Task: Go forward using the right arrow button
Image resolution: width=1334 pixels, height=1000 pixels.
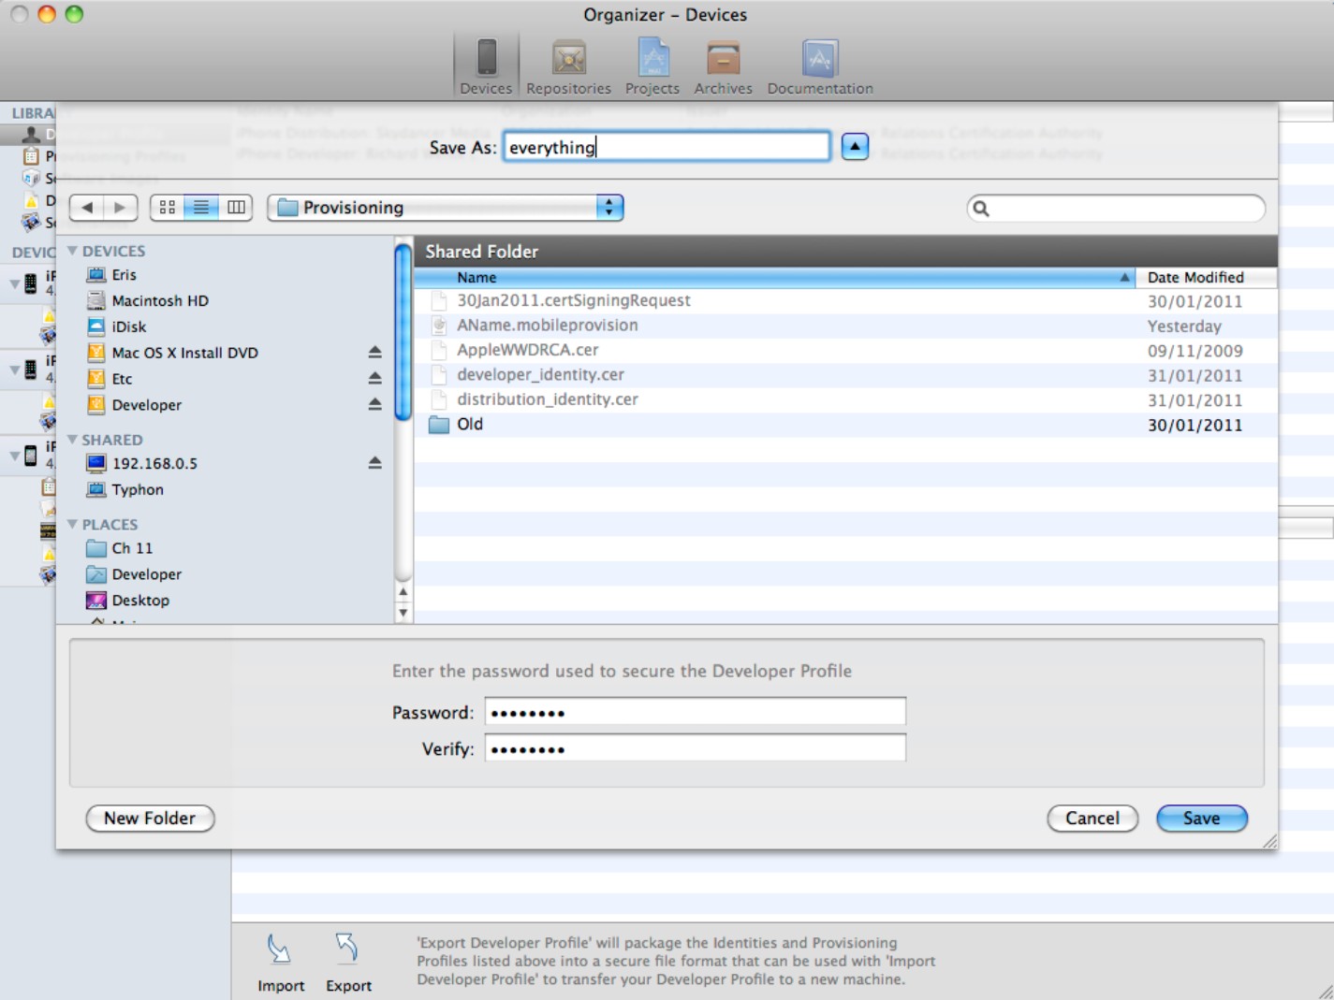Action: [120, 208]
